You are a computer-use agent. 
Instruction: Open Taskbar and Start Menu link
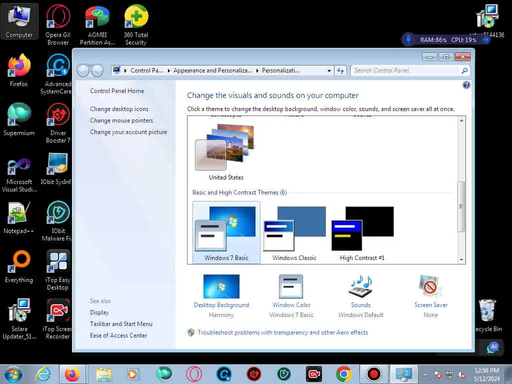121,324
